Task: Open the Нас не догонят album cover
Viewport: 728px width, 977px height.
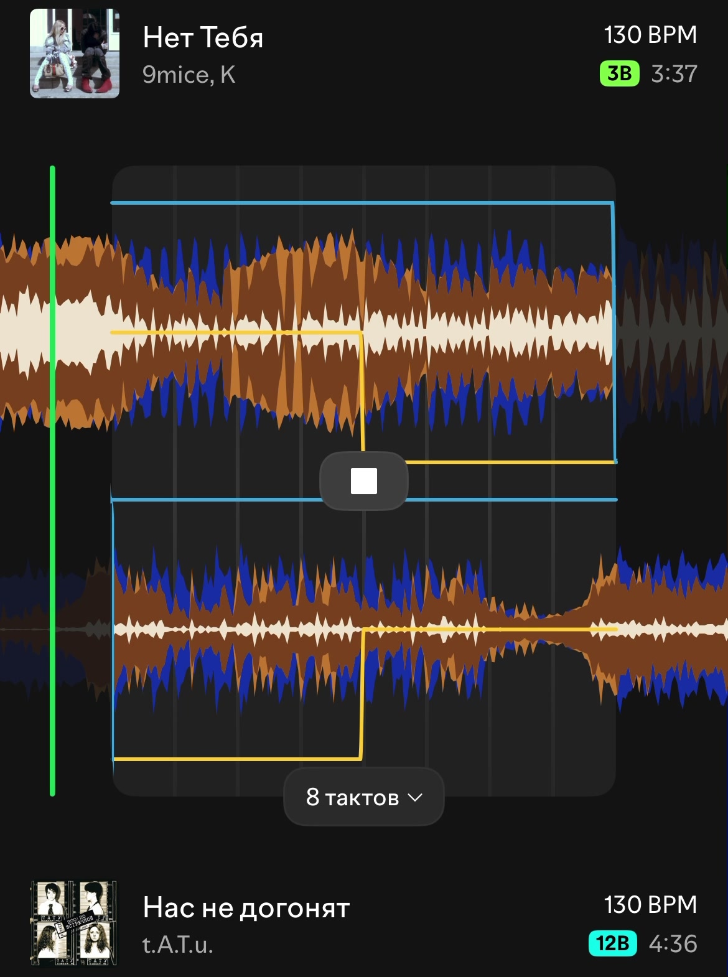Action: pyautogui.click(x=75, y=923)
